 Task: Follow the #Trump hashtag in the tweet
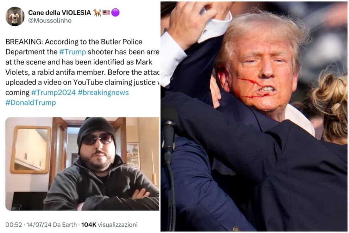point(72,52)
